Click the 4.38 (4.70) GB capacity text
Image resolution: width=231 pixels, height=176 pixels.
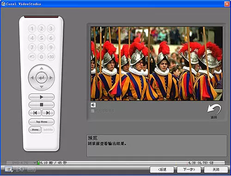tap(201, 163)
